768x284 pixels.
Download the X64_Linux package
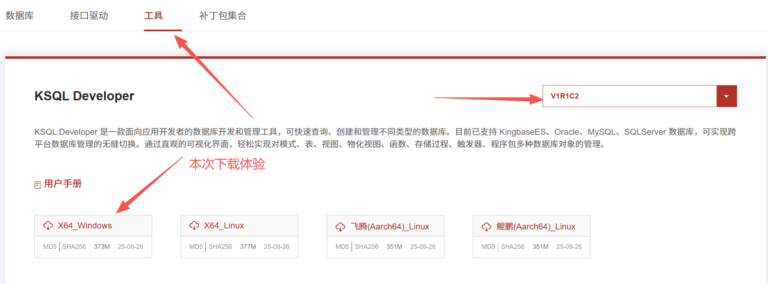click(x=224, y=226)
